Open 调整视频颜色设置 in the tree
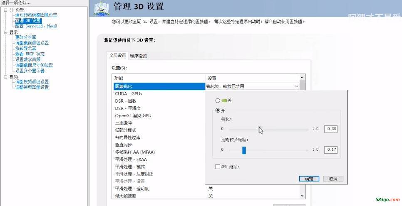Viewport: 402px width, 206px height. pos(32,82)
